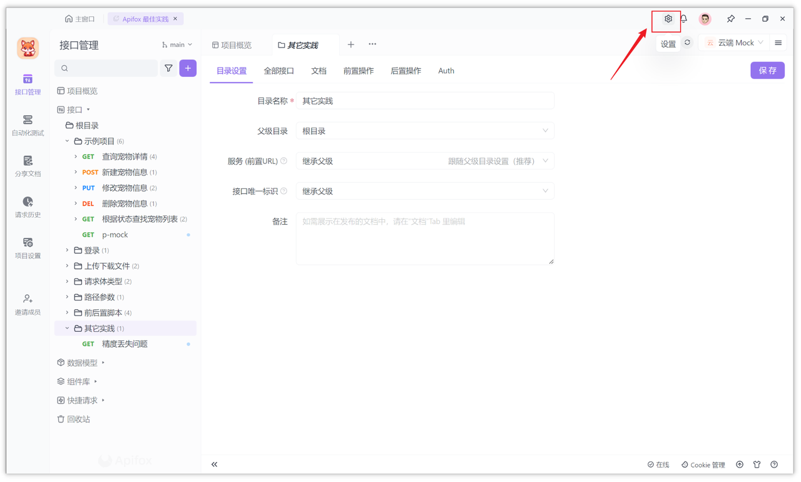Close the Apifox 最佳实践 tab
This screenshot has height=482, width=801.
coord(176,19)
